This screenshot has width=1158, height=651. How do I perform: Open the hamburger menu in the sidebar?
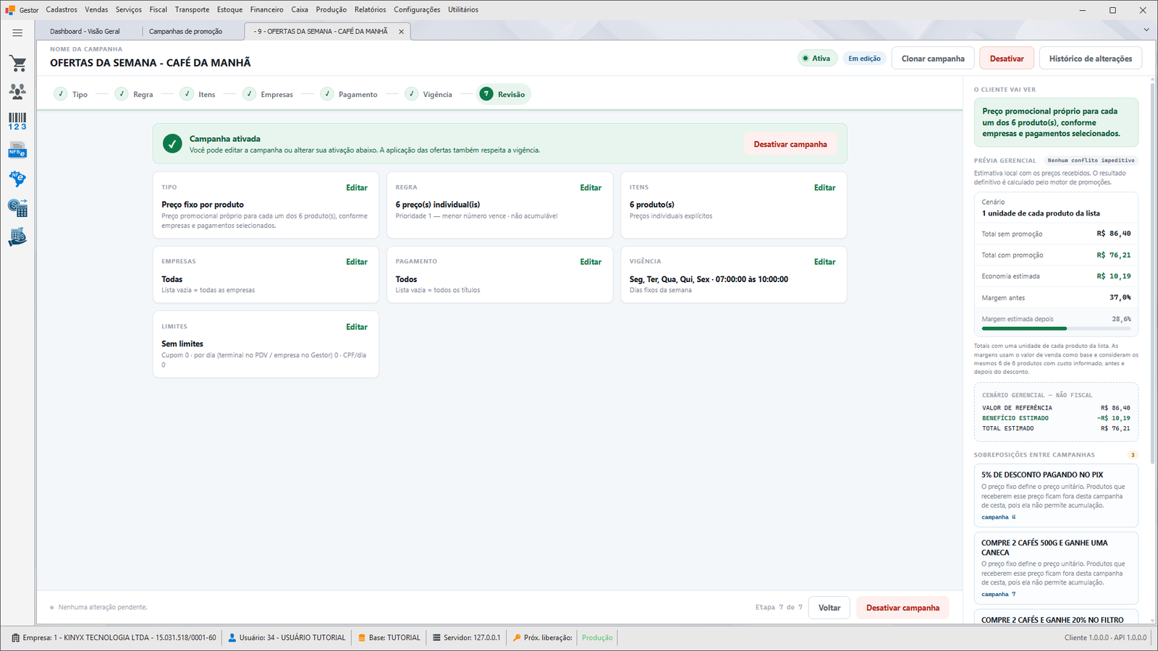click(x=17, y=33)
